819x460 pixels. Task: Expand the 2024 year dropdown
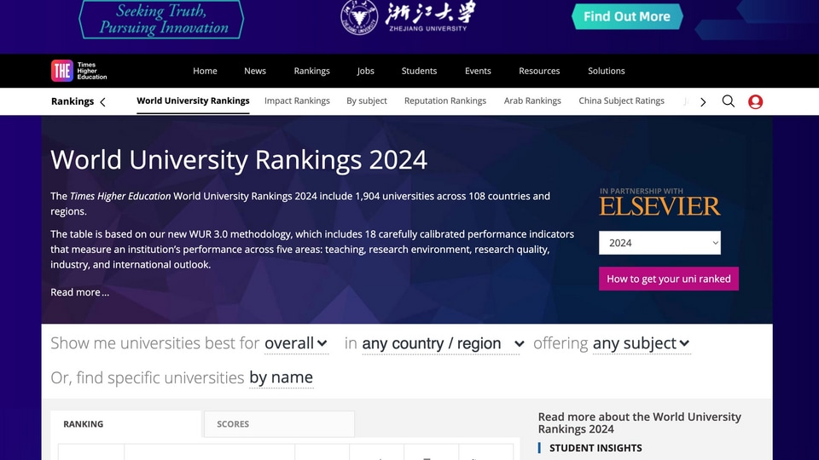(x=659, y=243)
